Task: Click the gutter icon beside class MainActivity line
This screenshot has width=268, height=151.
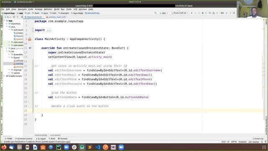Action: [x=30, y=39]
